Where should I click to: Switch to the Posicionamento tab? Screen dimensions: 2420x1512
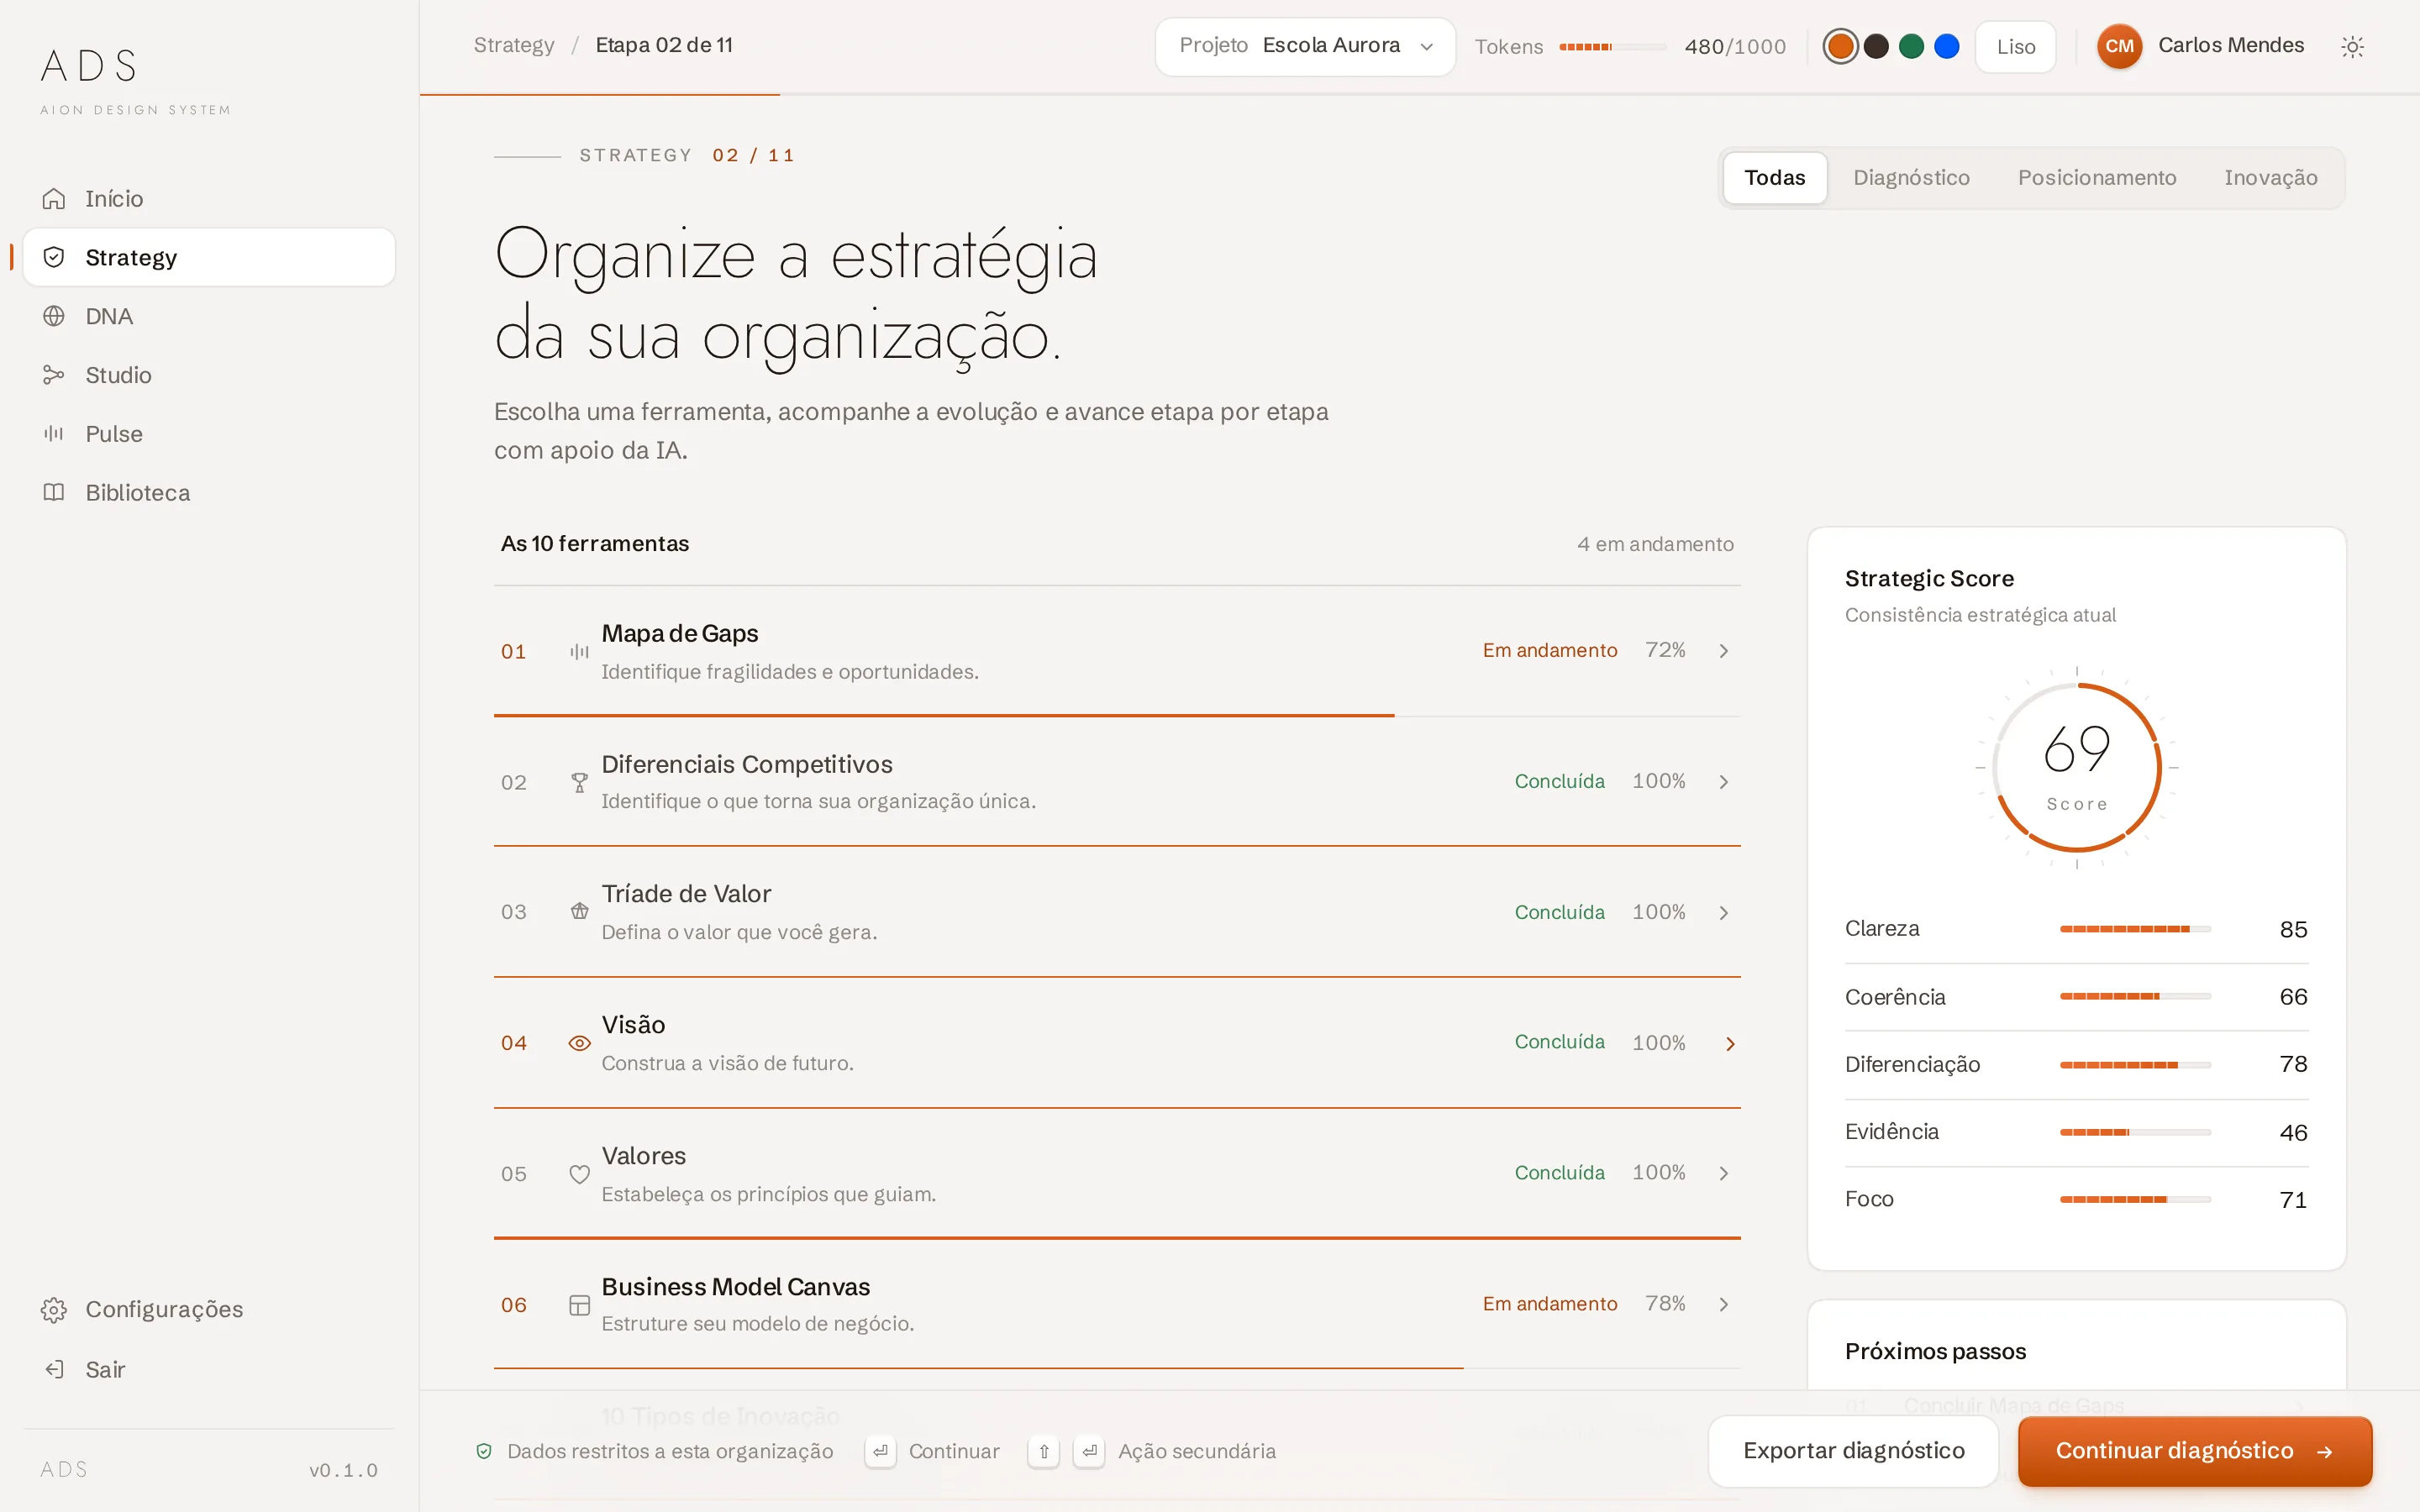pos(2097,178)
